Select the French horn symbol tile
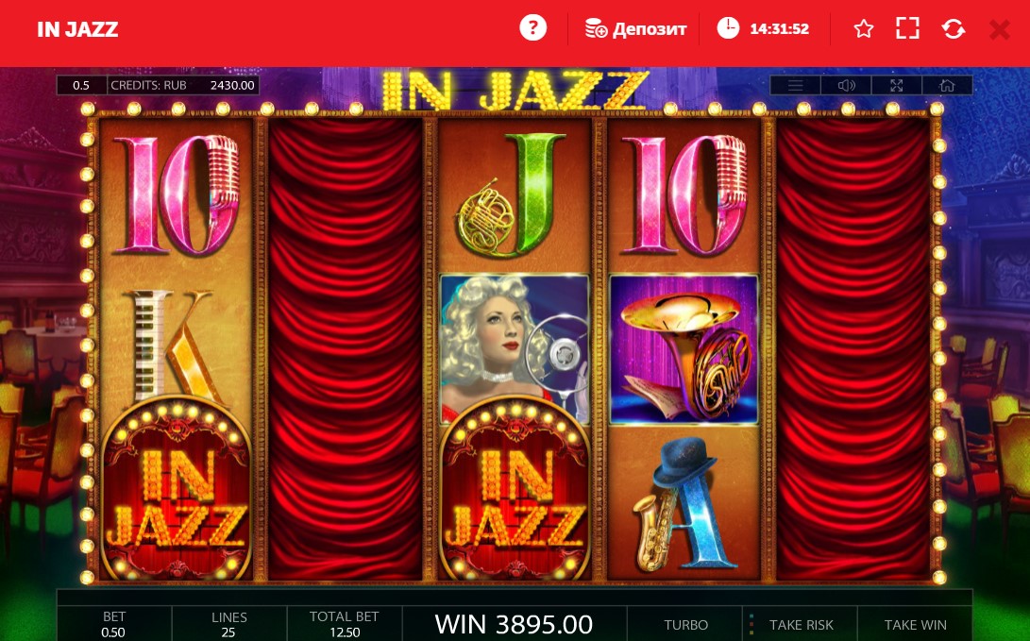This screenshot has width=1030, height=641. [684, 349]
